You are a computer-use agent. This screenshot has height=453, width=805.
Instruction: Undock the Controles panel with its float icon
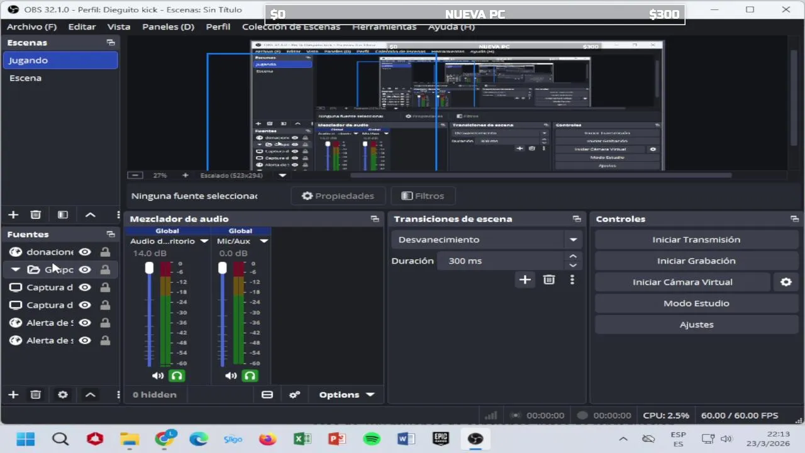pos(794,219)
